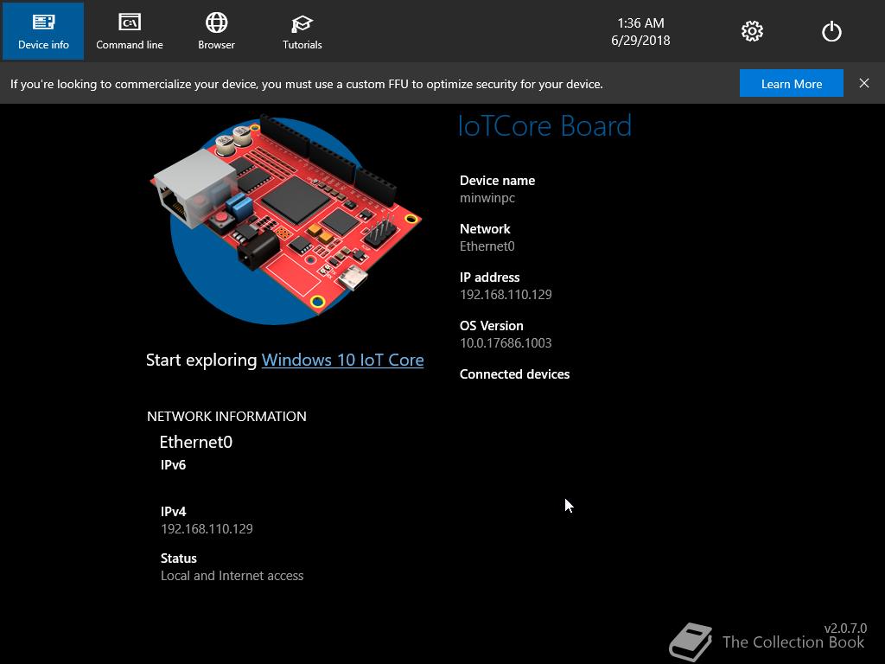The height and width of the screenshot is (664, 885).
Task: Open the Tutorials tab
Action: coord(302,31)
